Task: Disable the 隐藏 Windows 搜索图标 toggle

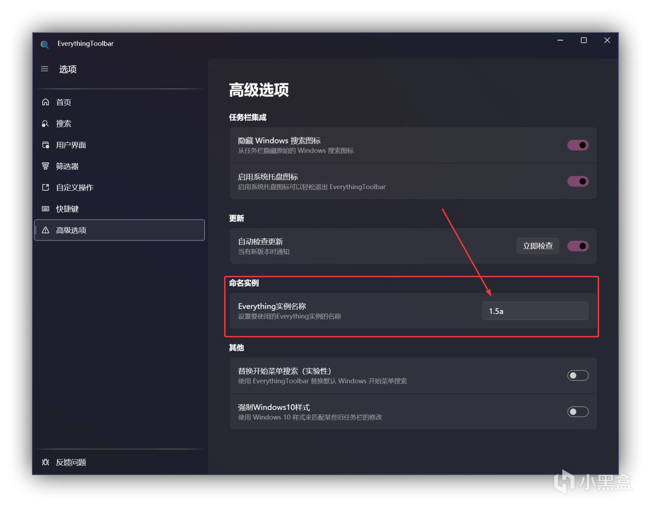Action: click(x=578, y=145)
